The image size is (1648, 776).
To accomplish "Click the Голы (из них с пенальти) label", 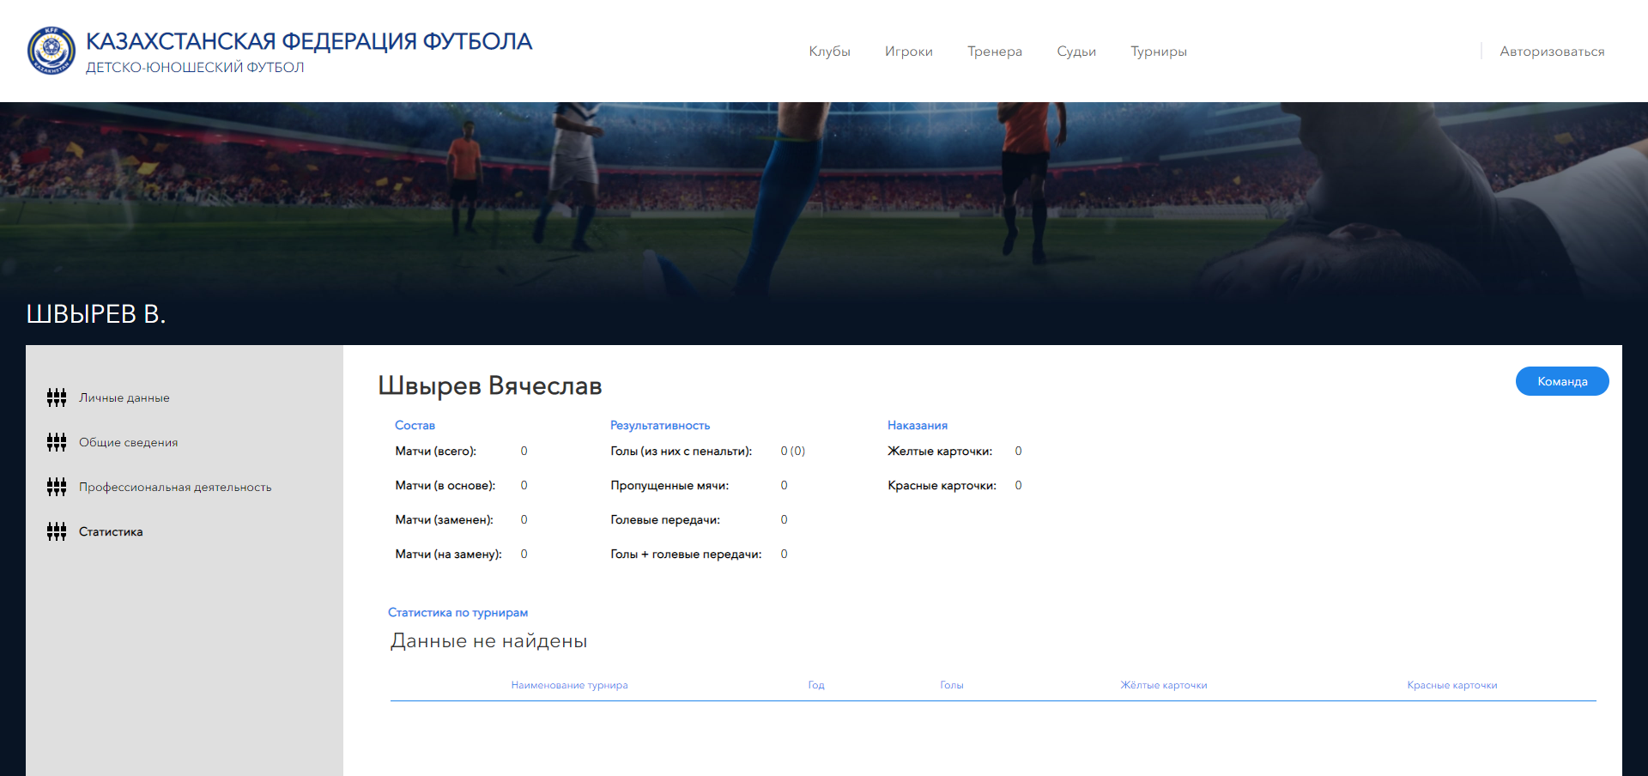I will [681, 451].
